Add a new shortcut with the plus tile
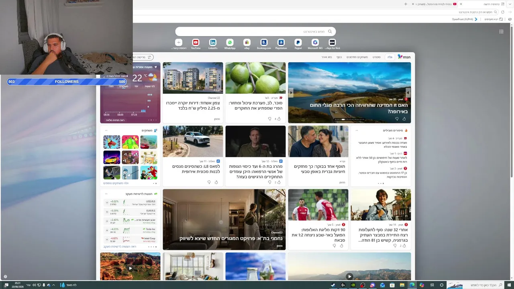Image resolution: width=514 pixels, height=289 pixels. 179,43
